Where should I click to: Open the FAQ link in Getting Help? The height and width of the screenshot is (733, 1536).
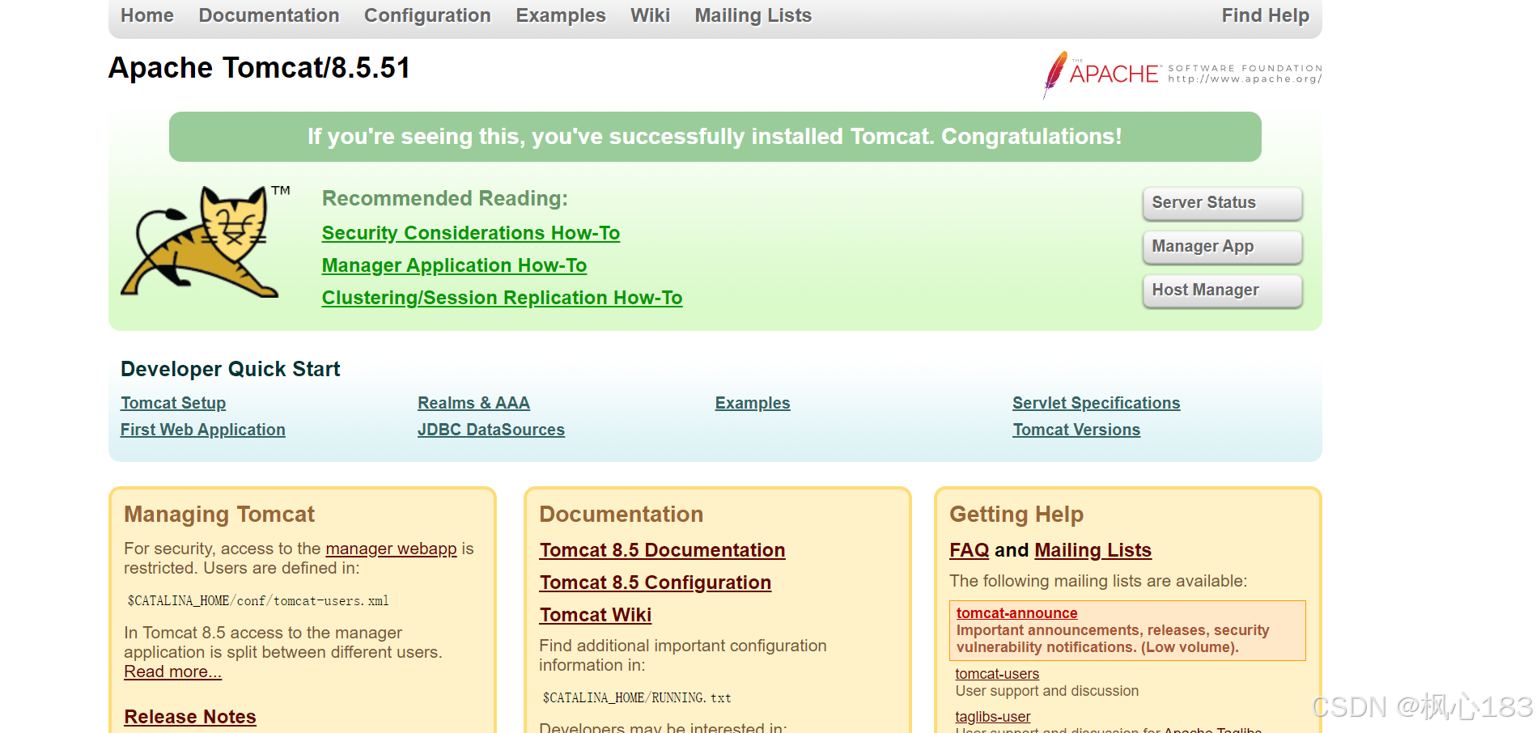click(x=970, y=550)
